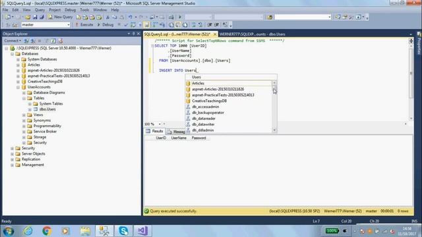This screenshot has width=422, height=237.
Task: Click Comment Out Selected Lines icon
Action: pyautogui.click(x=194, y=25)
